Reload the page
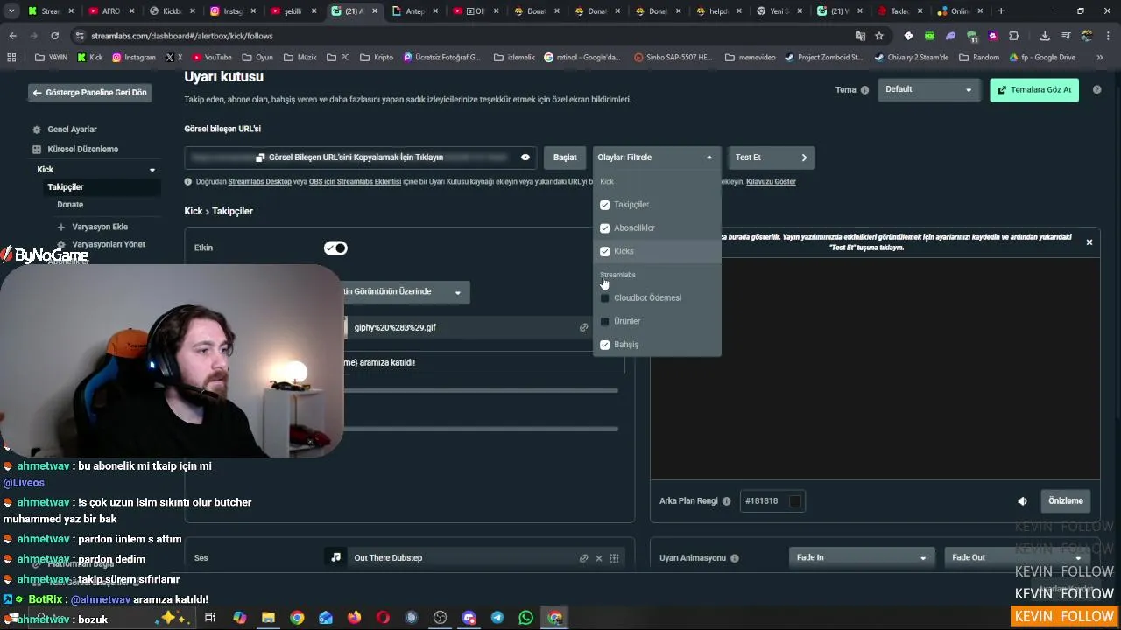Screen dimensions: 1121x630 coord(54,36)
